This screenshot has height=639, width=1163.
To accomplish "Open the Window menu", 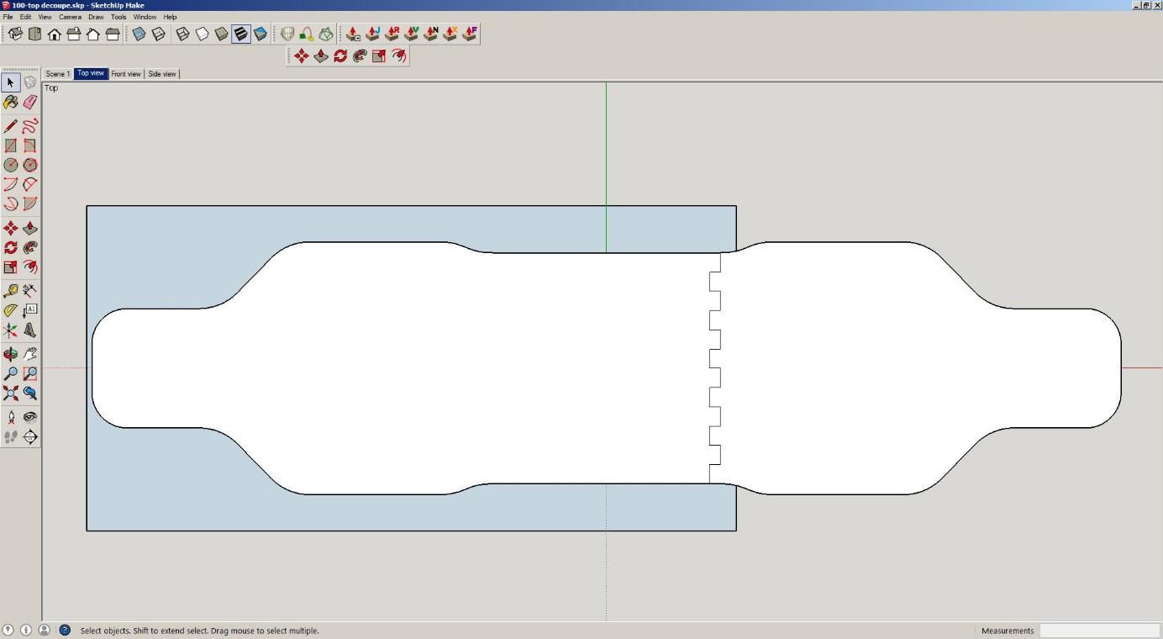I will click(x=145, y=17).
